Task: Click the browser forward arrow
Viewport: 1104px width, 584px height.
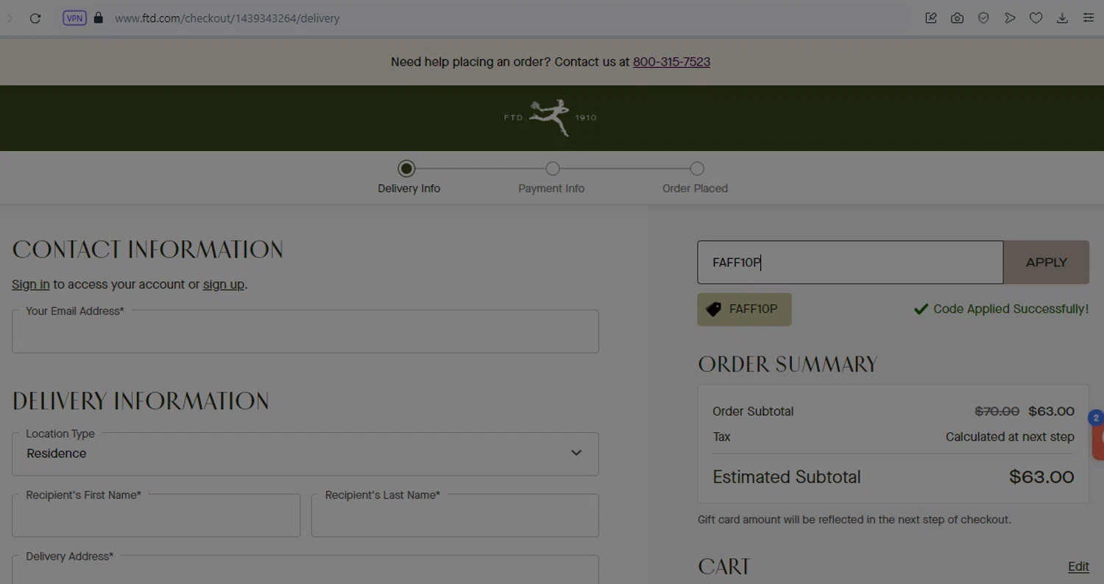Action: tap(10, 18)
